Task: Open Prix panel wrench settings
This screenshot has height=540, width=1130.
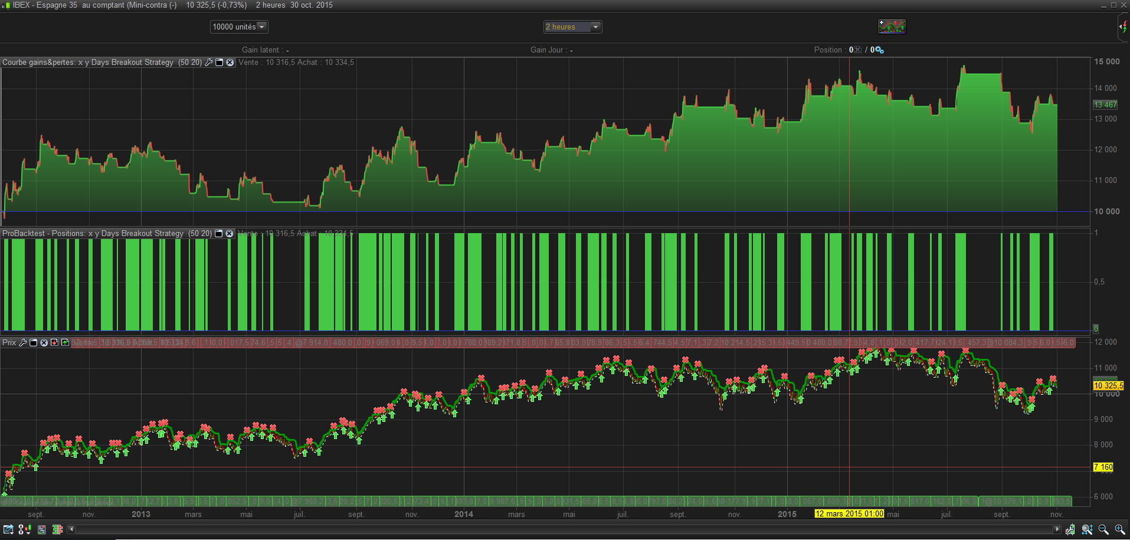Action: click(23, 342)
